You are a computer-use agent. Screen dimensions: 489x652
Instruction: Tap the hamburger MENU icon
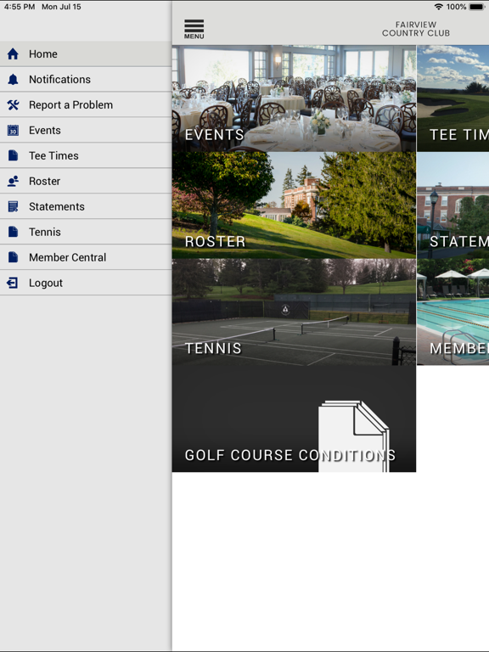click(194, 29)
